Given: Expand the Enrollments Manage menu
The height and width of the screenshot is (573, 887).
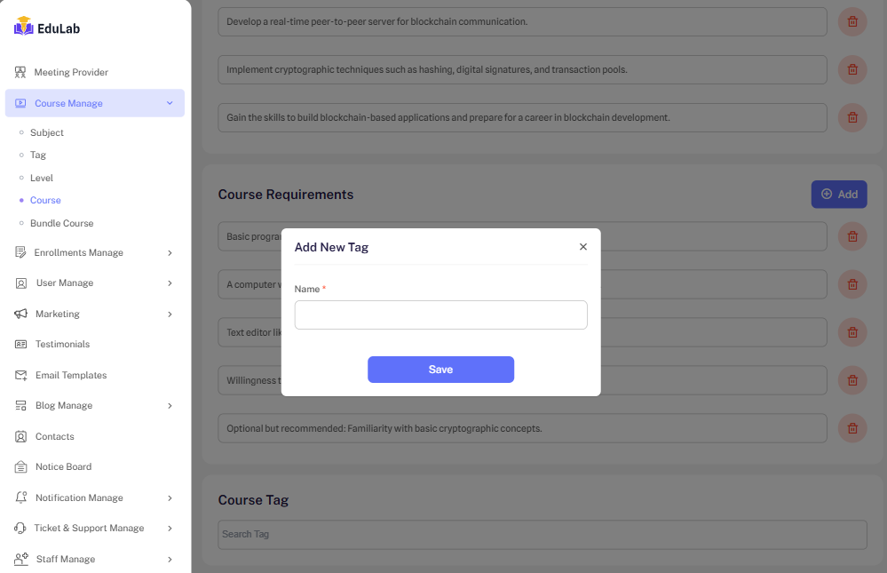Looking at the screenshot, I should coord(170,252).
